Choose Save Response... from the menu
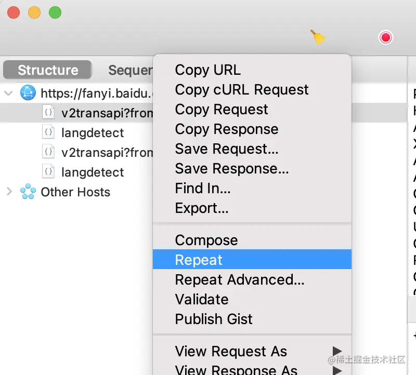Image resolution: width=416 pixels, height=375 pixels. coord(232,168)
